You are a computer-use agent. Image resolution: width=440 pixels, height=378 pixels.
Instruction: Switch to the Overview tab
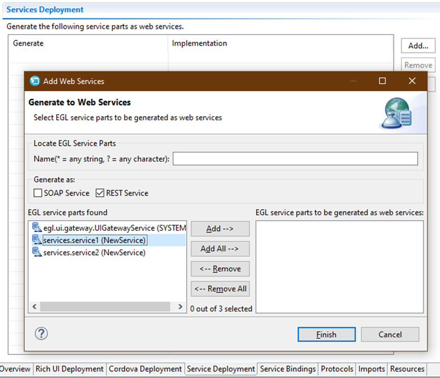[15, 369]
